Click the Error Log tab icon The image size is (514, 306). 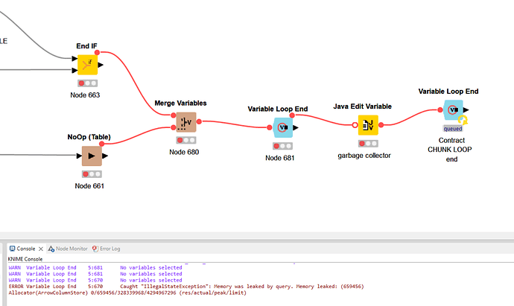(95, 249)
